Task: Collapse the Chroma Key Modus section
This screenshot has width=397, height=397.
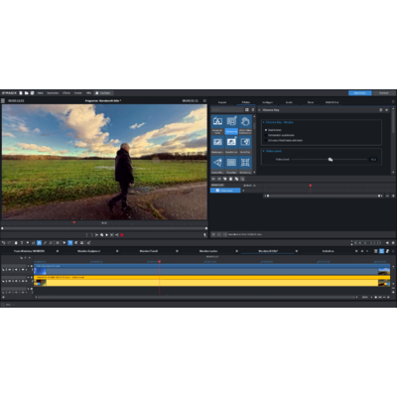Action: pos(264,122)
